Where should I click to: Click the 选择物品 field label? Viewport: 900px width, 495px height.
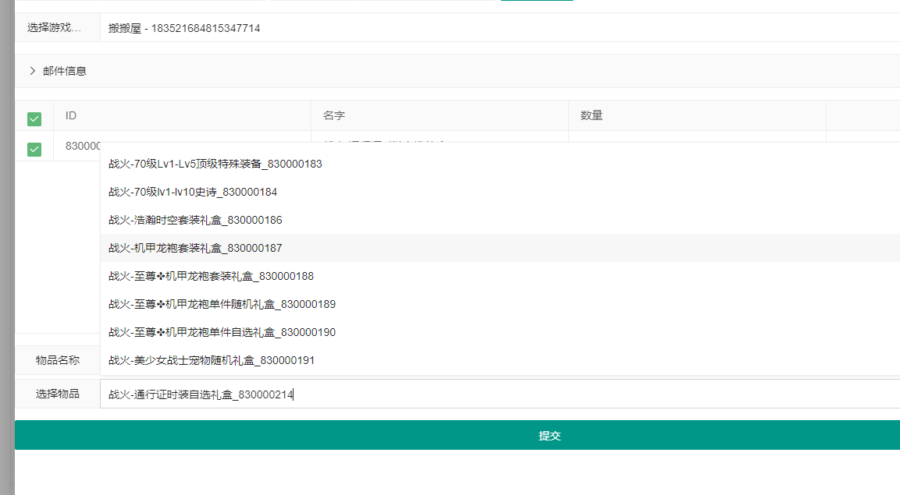click(58, 394)
